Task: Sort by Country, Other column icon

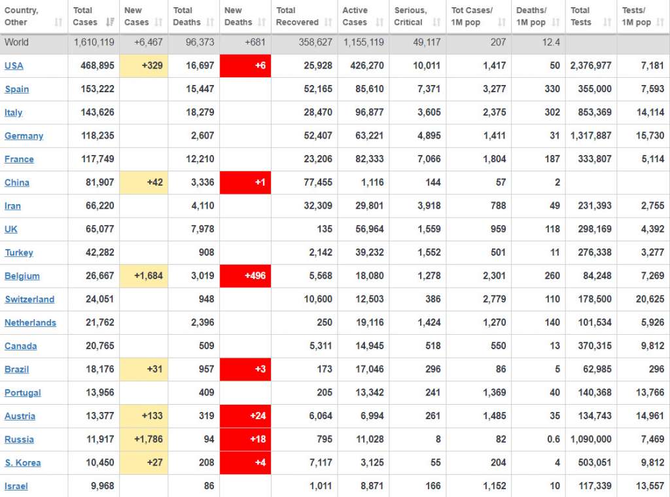Action: tap(58, 22)
